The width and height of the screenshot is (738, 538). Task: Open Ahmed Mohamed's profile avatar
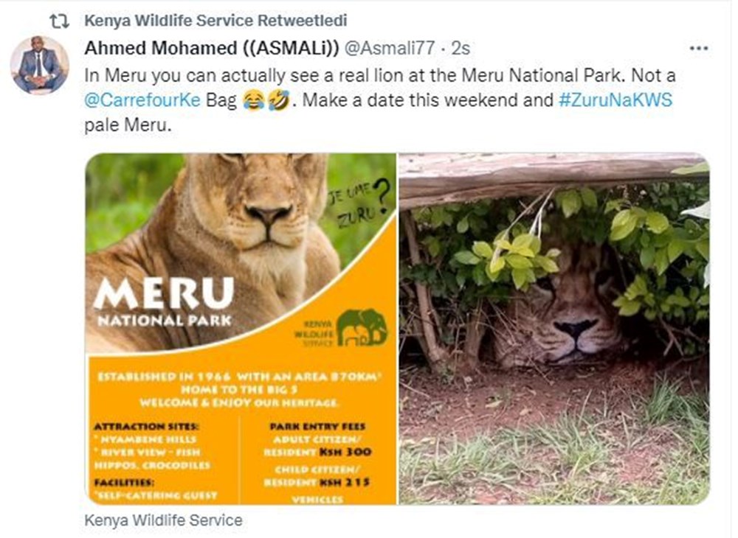[x=40, y=65]
